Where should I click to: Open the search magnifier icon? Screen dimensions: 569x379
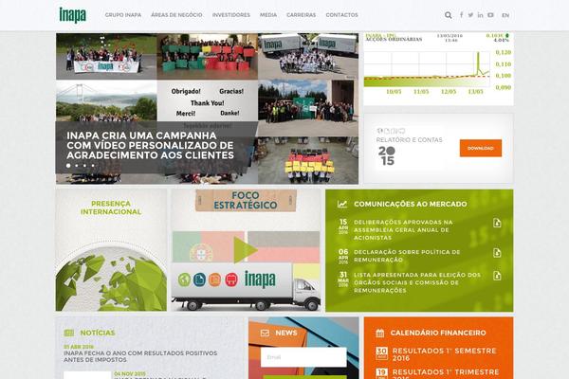point(449,15)
